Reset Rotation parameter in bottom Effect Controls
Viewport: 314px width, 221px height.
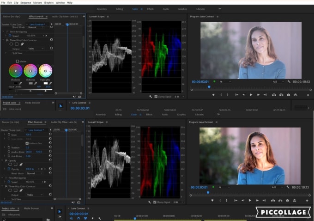(x=50, y=147)
